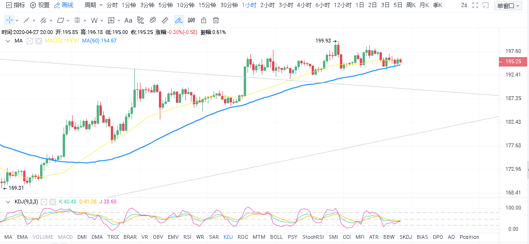This screenshot has height=244, width=529.
Task: Switch to 5分钟 timeframe
Action: 165,5
